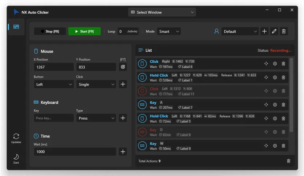Viewport: 304px width, 176px height.
Task: Delete the Label 6 click action
Action: coord(283,64)
